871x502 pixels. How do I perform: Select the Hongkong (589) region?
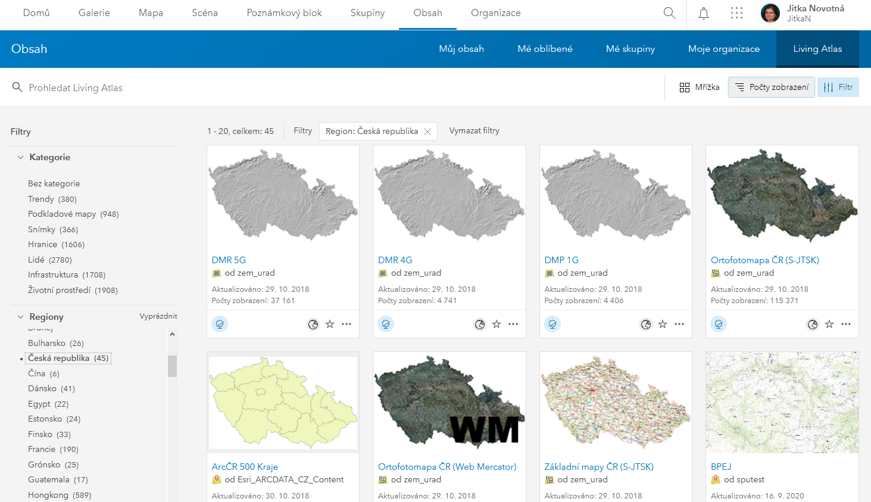click(x=60, y=495)
